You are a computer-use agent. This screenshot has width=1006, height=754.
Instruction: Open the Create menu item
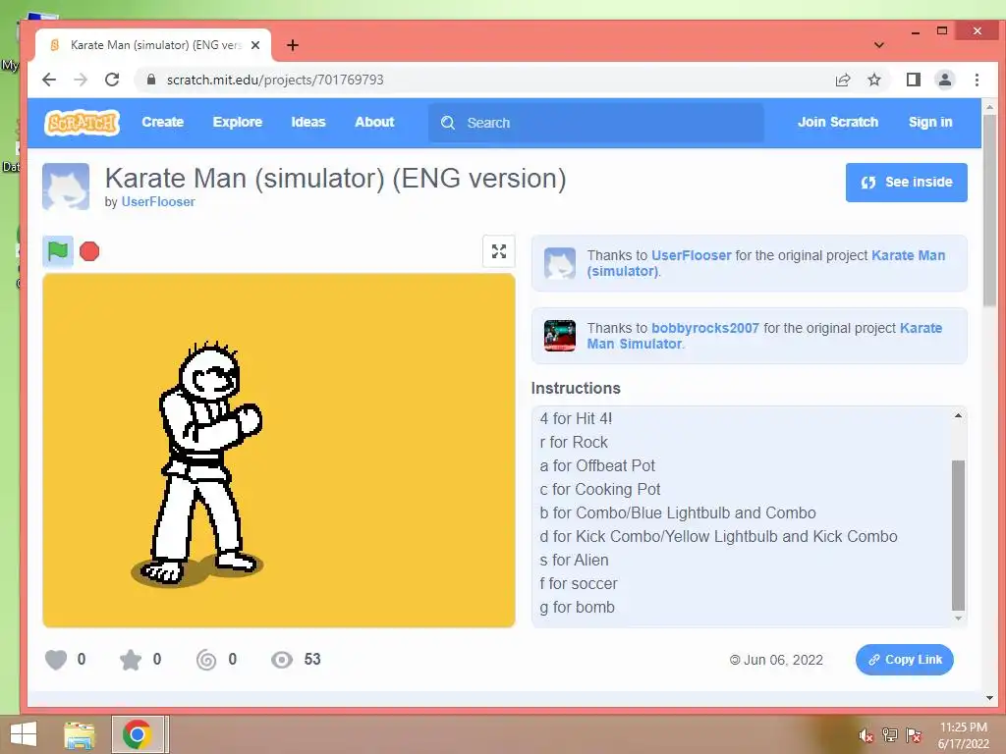point(162,122)
